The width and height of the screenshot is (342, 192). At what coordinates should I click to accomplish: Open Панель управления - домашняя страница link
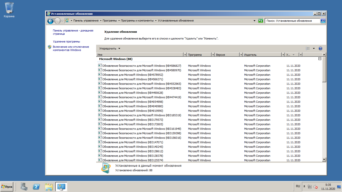click(x=73, y=32)
